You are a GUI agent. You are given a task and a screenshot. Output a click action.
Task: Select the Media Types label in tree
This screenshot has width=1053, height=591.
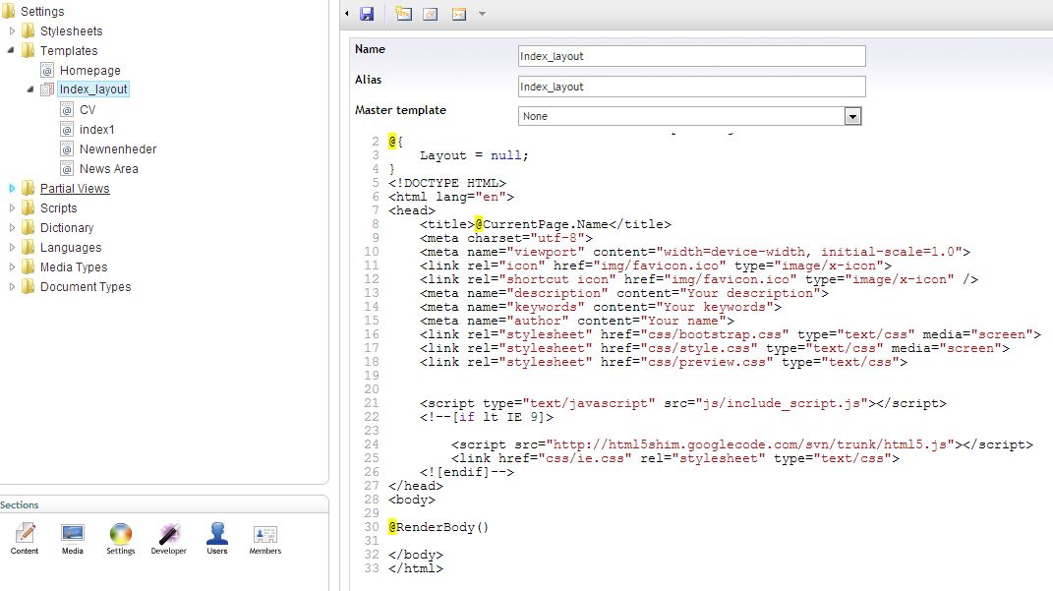click(73, 267)
